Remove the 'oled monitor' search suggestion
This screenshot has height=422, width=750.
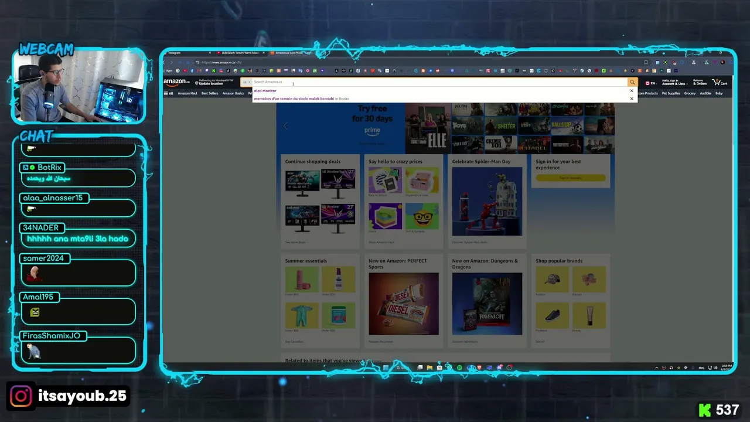coord(632,91)
